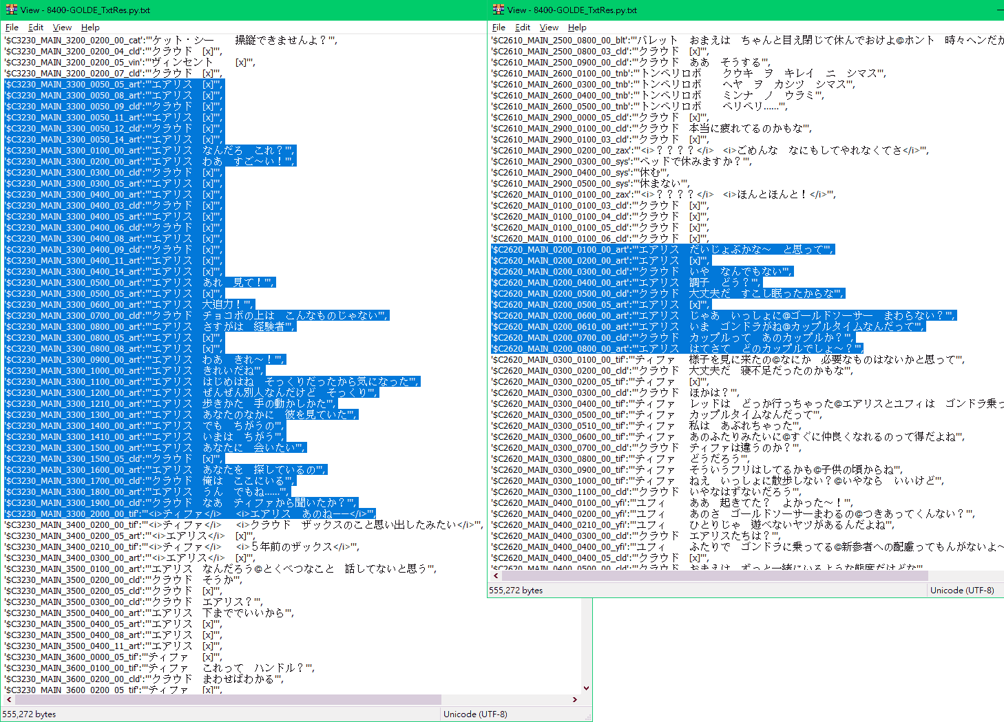Click 'Unicode (UTF-8)' in the left window status bar
This screenshot has width=1004, height=722.
coord(475,714)
